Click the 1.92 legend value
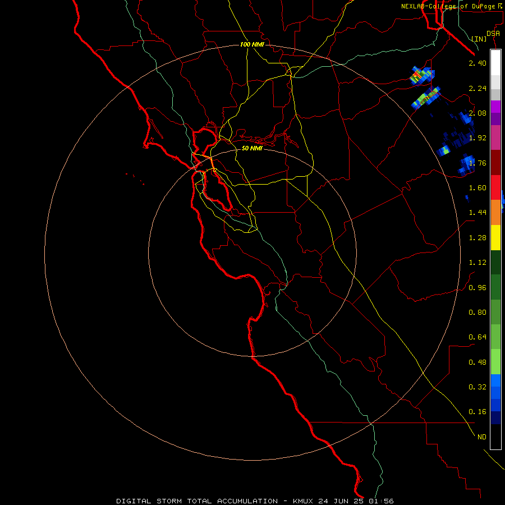The width and height of the screenshot is (505, 505). tap(478, 138)
